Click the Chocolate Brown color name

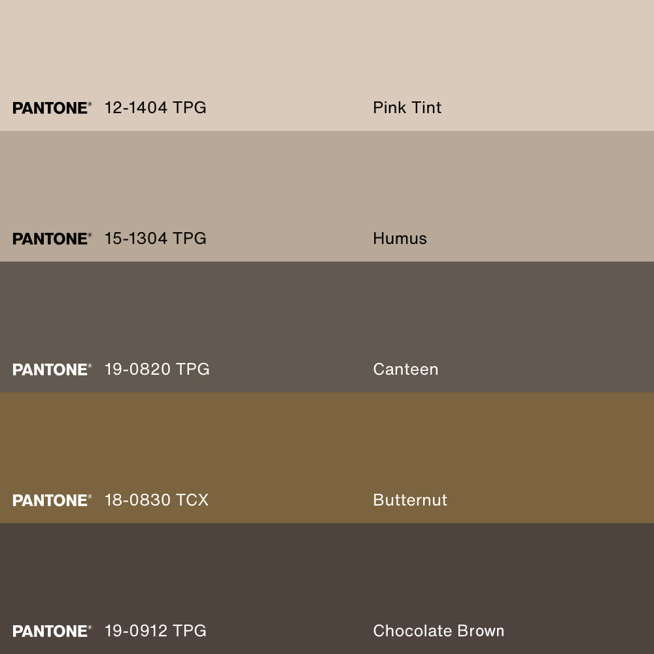coord(439,630)
